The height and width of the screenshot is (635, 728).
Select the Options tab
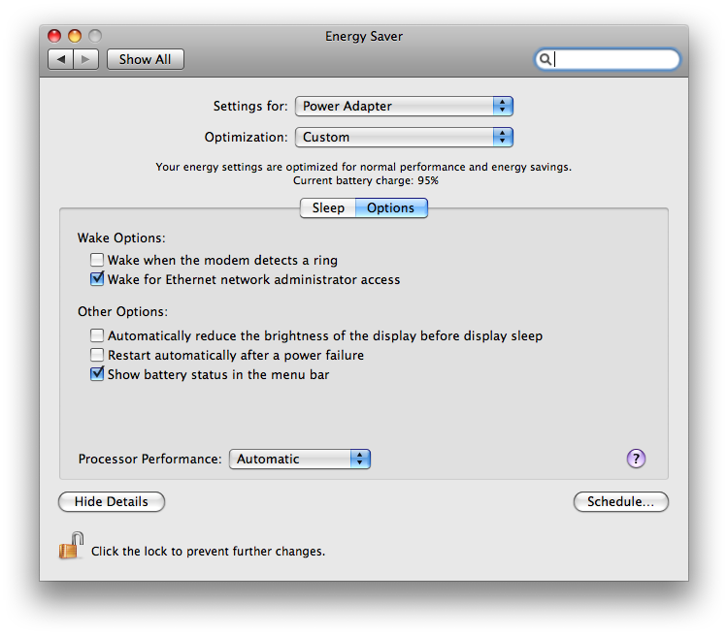(391, 207)
